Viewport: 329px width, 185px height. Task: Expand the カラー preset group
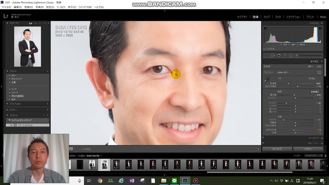coord(10,76)
